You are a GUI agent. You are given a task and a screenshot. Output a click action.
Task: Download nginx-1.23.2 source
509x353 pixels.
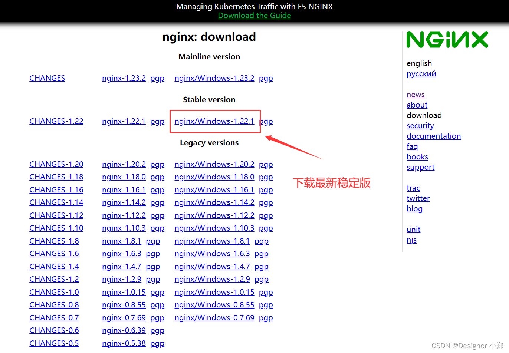coord(124,78)
